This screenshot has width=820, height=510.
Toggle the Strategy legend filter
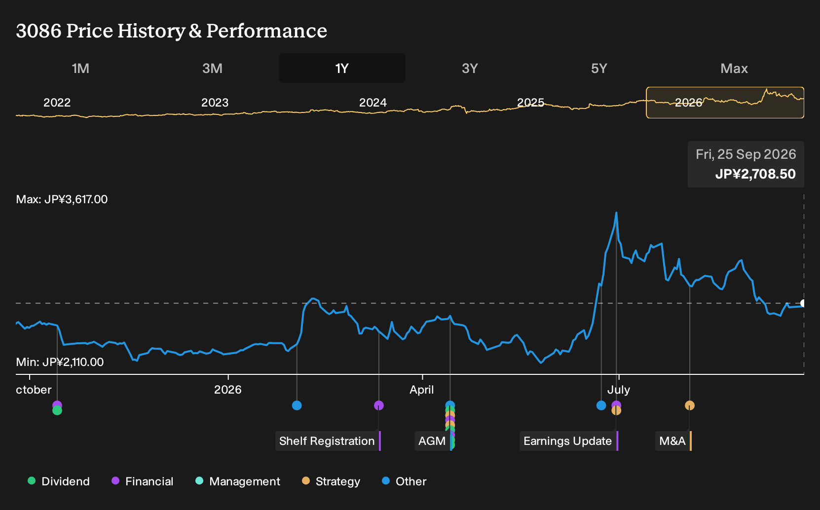coord(331,481)
